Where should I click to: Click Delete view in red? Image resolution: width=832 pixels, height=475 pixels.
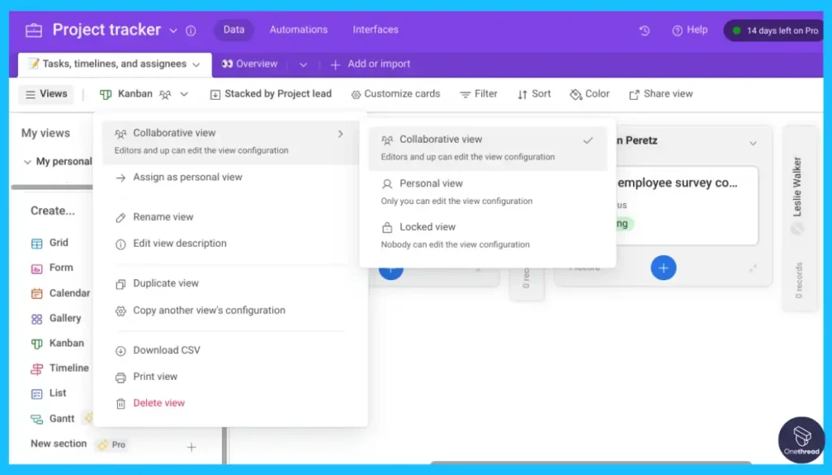pyautogui.click(x=150, y=403)
